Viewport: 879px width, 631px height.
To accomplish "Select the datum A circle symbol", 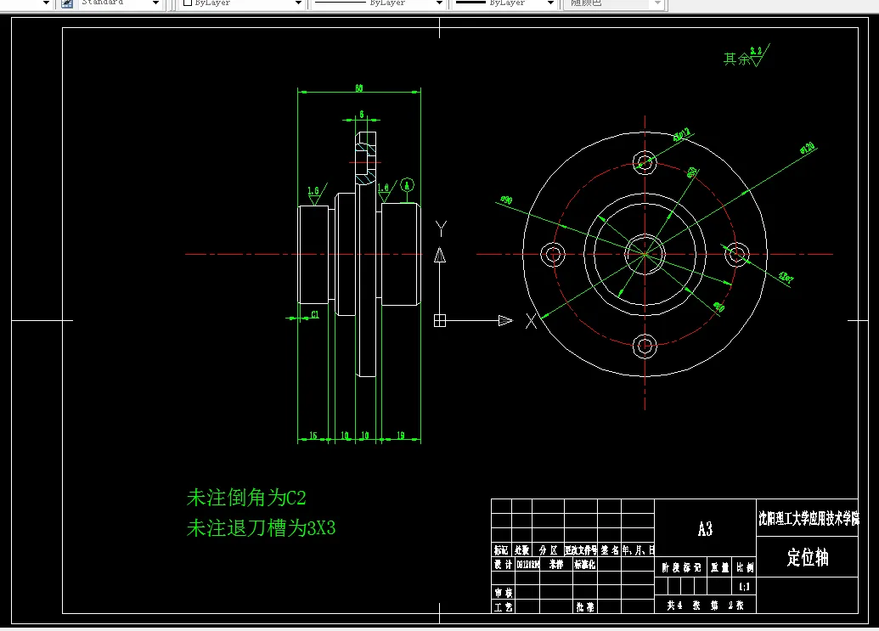I will pyautogui.click(x=408, y=185).
